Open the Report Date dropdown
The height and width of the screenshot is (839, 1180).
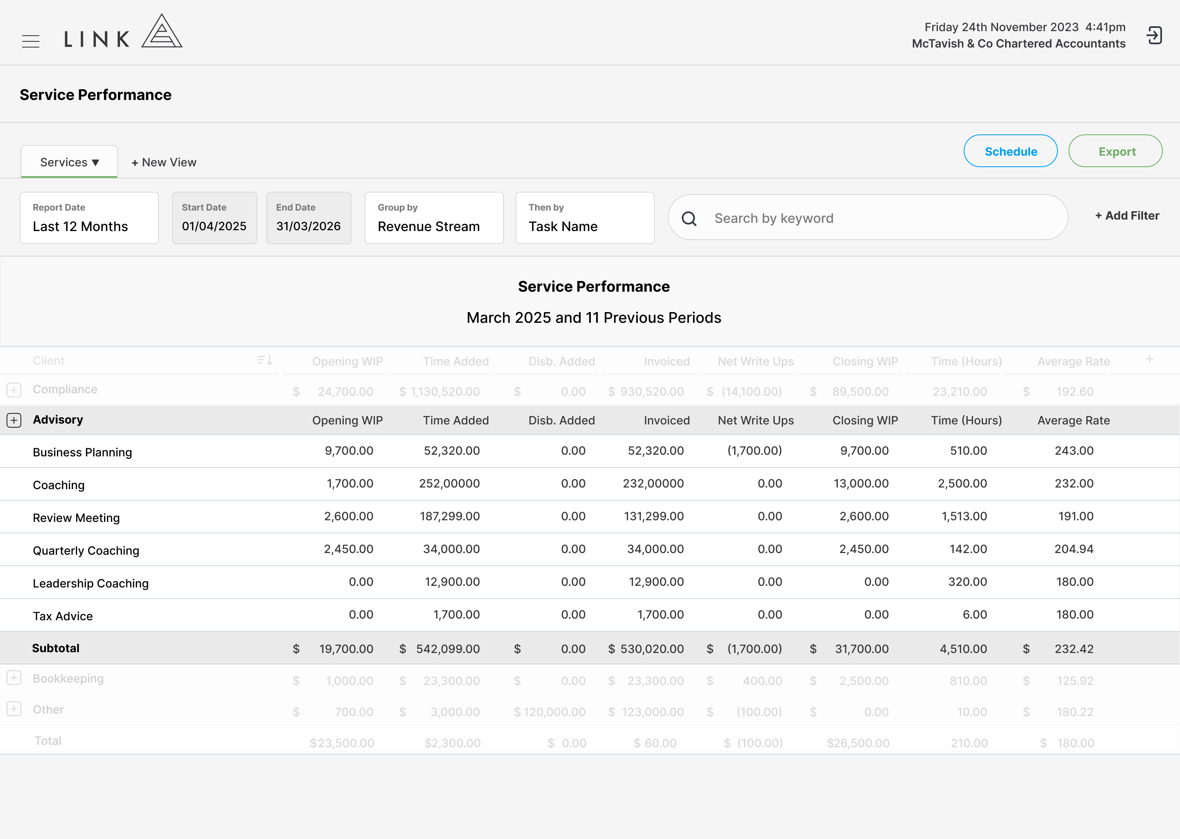(89, 218)
